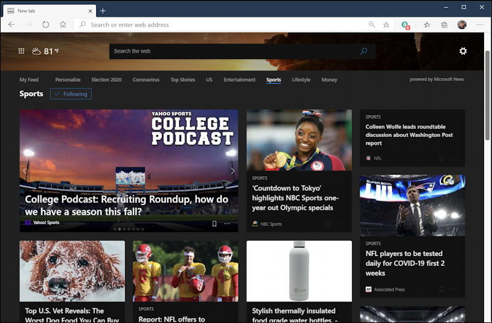The height and width of the screenshot is (323, 492).
Task: Select the Sports tab
Action: (x=274, y=80)
